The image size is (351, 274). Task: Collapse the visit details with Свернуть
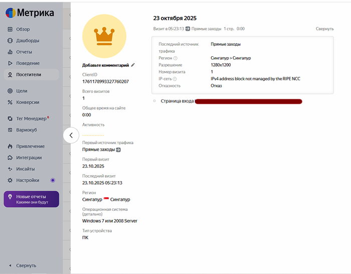coord(324,29)
